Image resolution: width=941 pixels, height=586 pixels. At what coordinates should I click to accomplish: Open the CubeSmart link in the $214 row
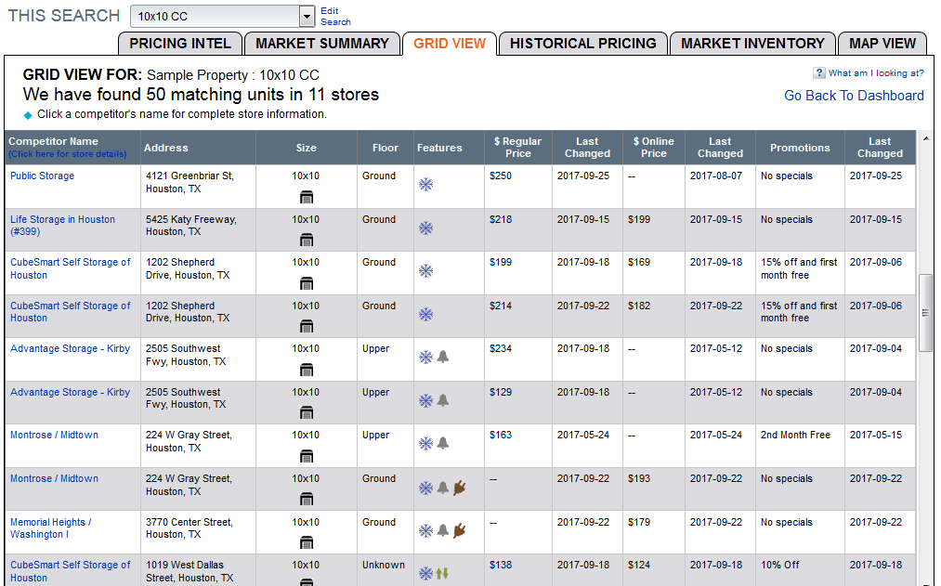tap(71, 312)
